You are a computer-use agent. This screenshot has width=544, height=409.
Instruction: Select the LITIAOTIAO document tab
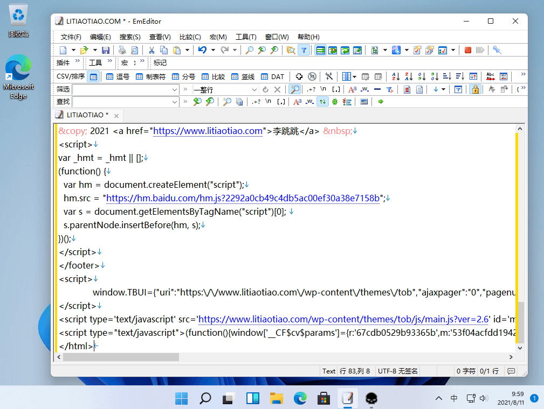pos(87,115)
